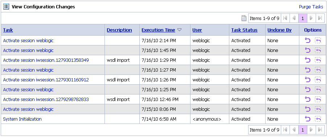Go to last page in bottom pagination
This screenshot has height=137, width=328.
320,130
